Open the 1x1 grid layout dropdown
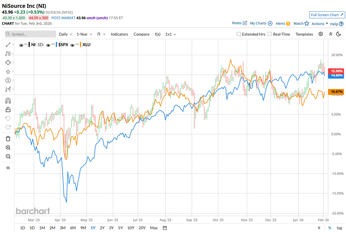The image size is (346, 232). (171, 34)
